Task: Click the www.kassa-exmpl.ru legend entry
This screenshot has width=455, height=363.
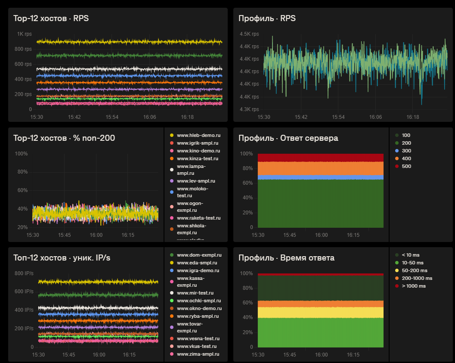Action: [191, 282]
